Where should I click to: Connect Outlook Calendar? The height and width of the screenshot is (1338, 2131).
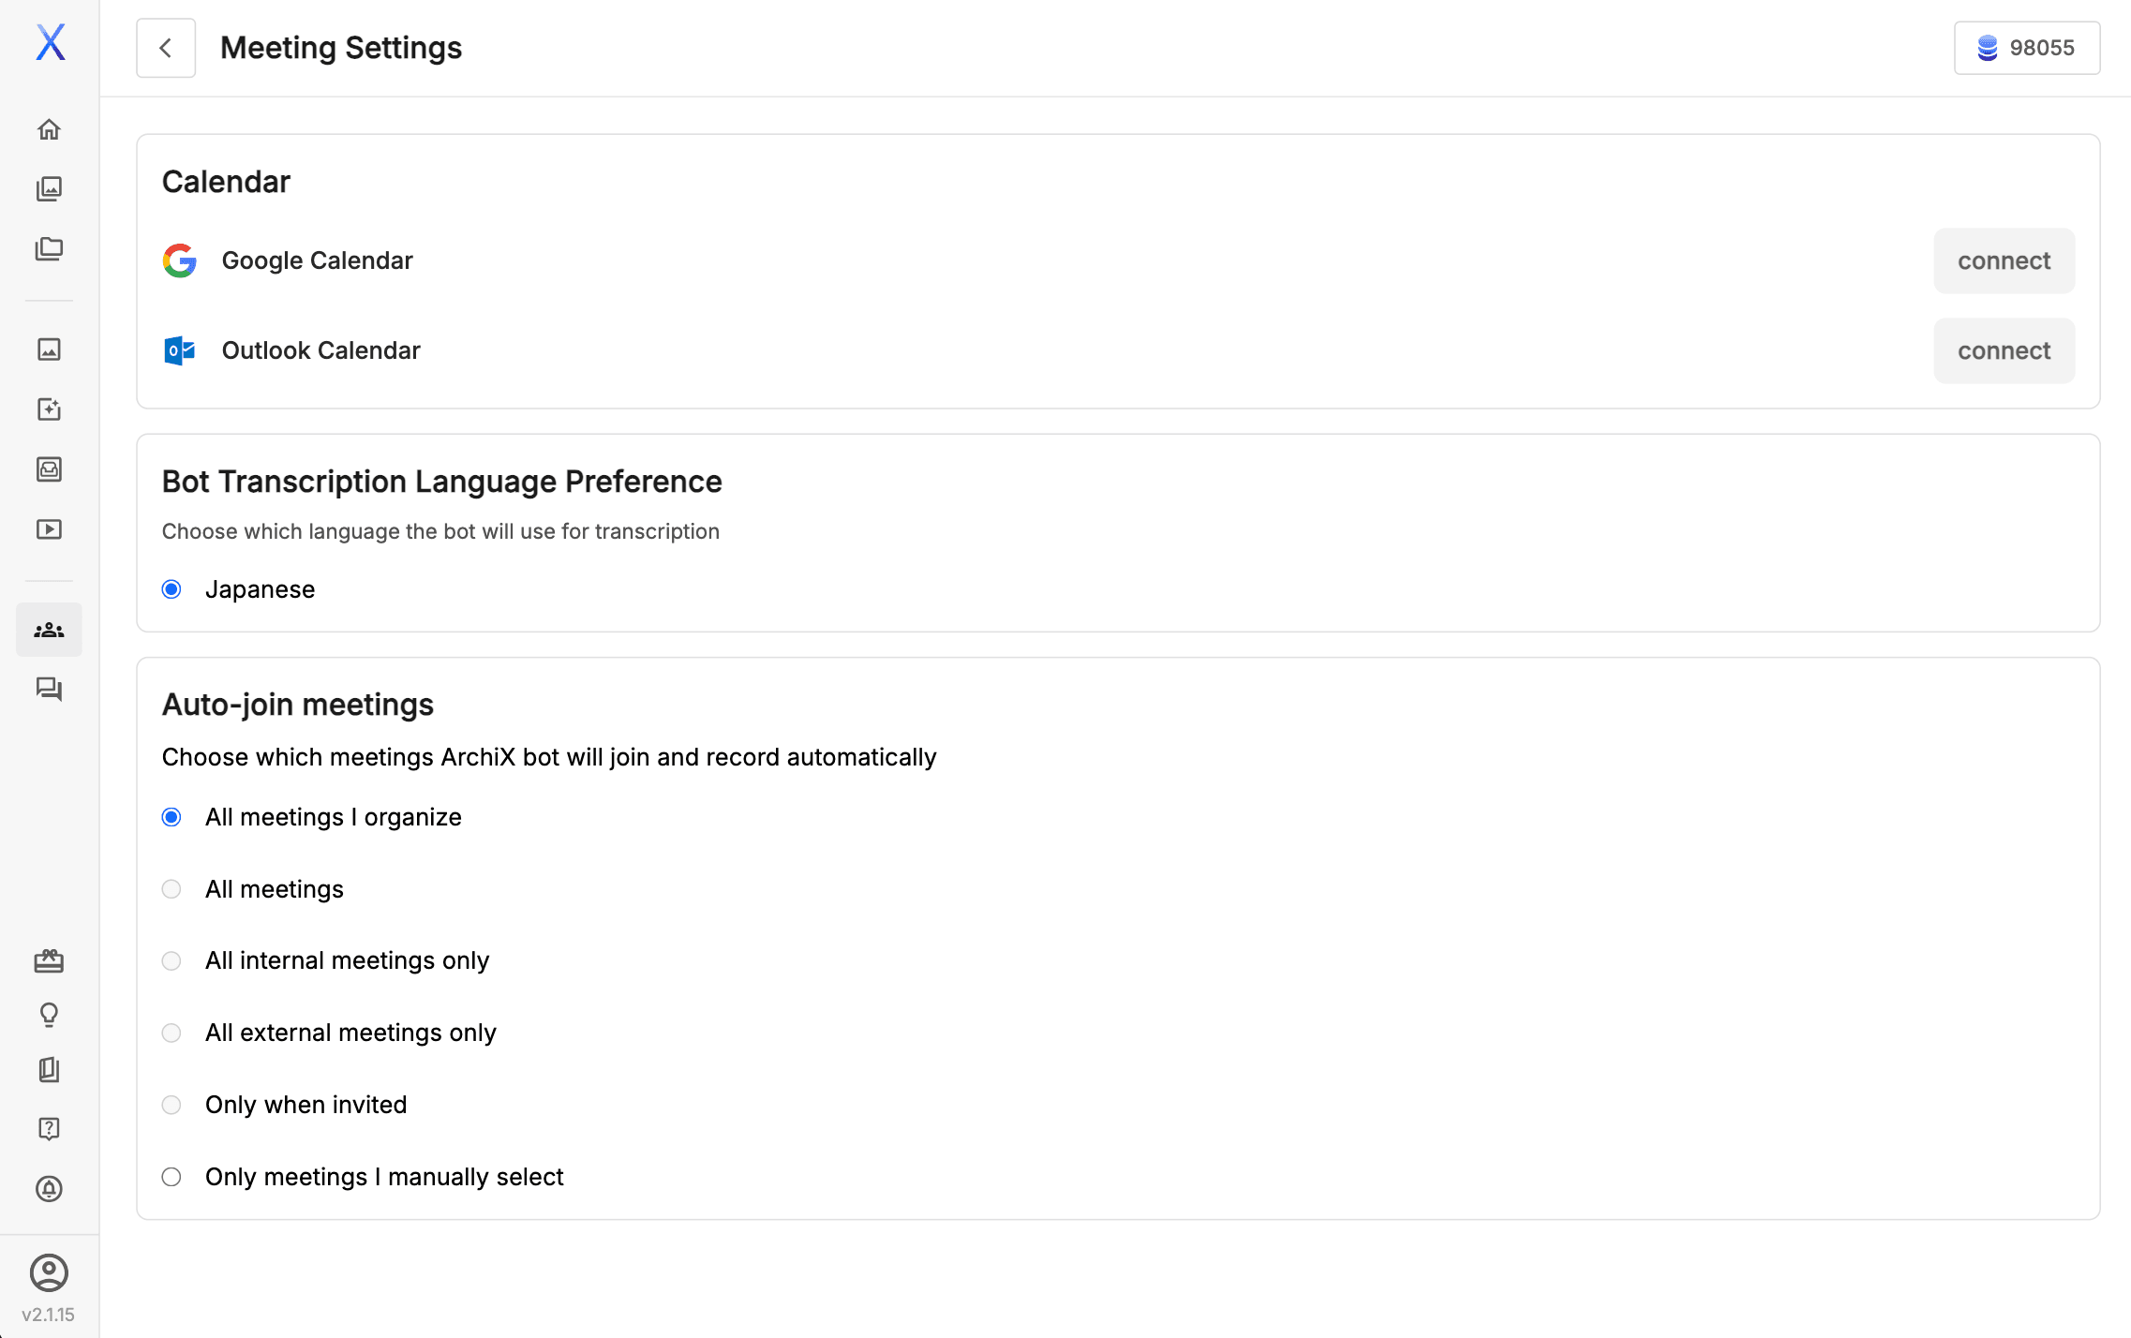coord(2004,350)
